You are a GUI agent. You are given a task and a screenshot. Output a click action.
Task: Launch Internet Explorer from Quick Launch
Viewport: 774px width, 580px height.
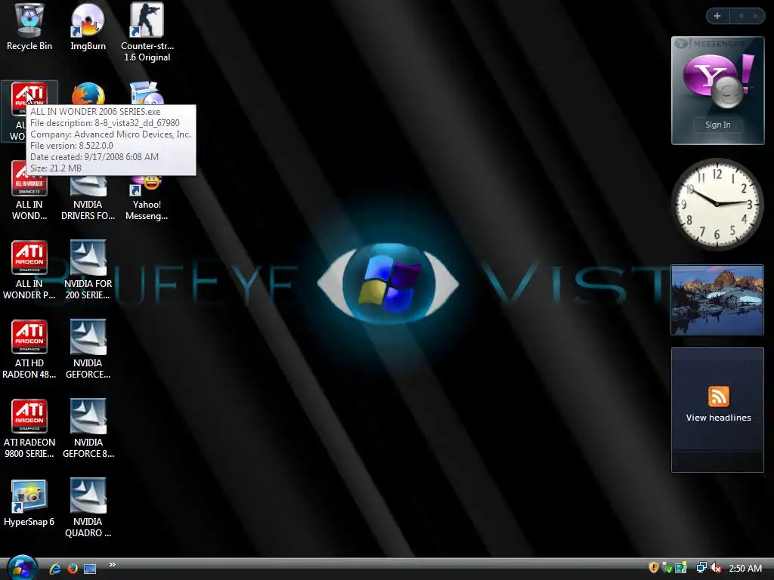[x=54, y=569]
